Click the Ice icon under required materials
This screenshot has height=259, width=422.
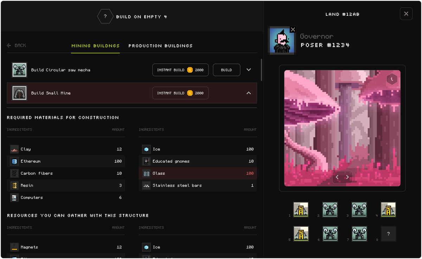pos(146,149)
